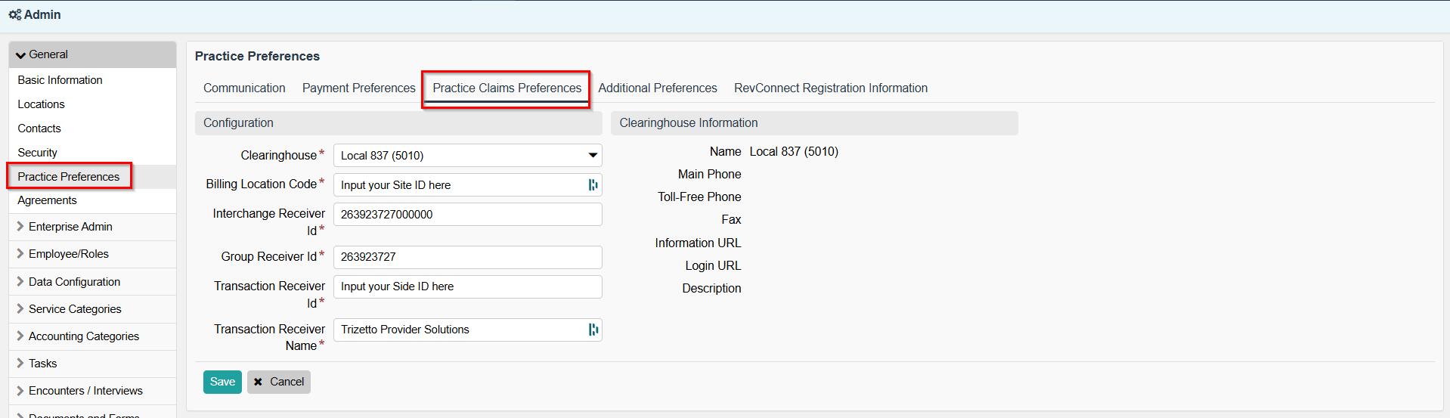Viewport: 1450px width, 418px height.
Task: Open Basic Information in sidebar
Action: (60, 80)
